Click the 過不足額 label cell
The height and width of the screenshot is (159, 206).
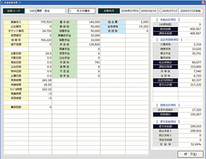point(16,44)
